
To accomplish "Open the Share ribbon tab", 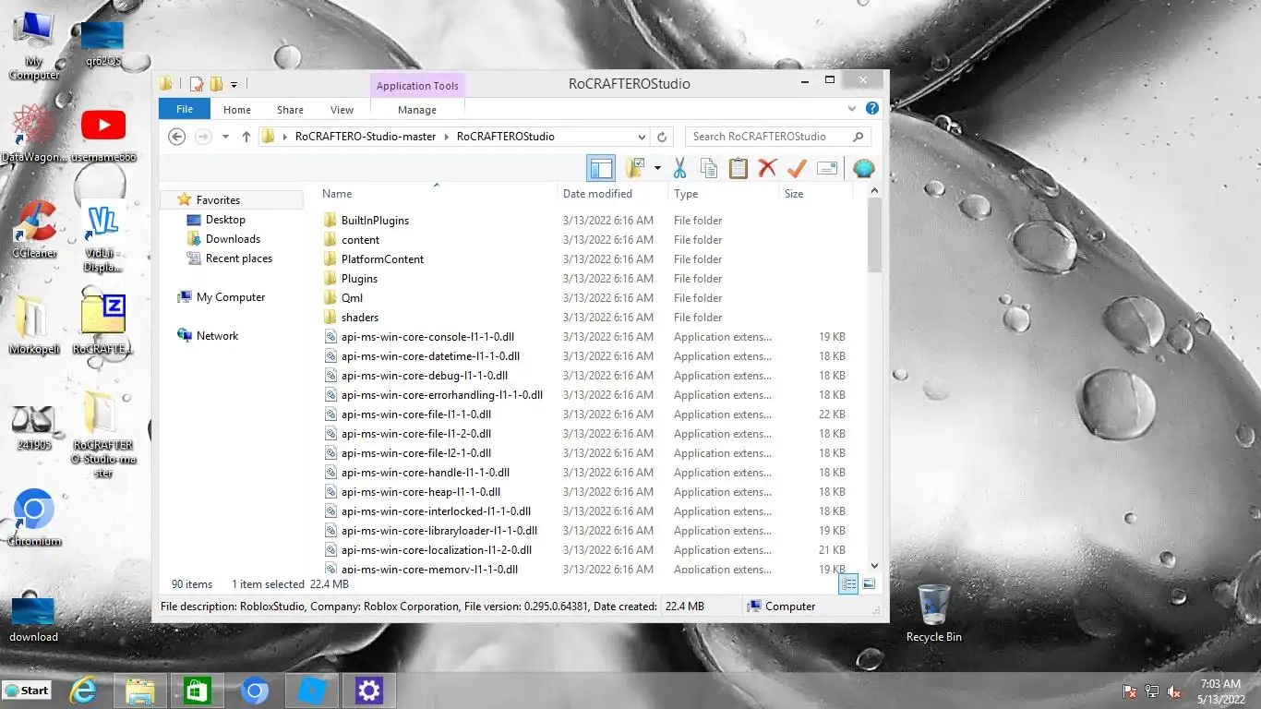I will tap(290, 110).
